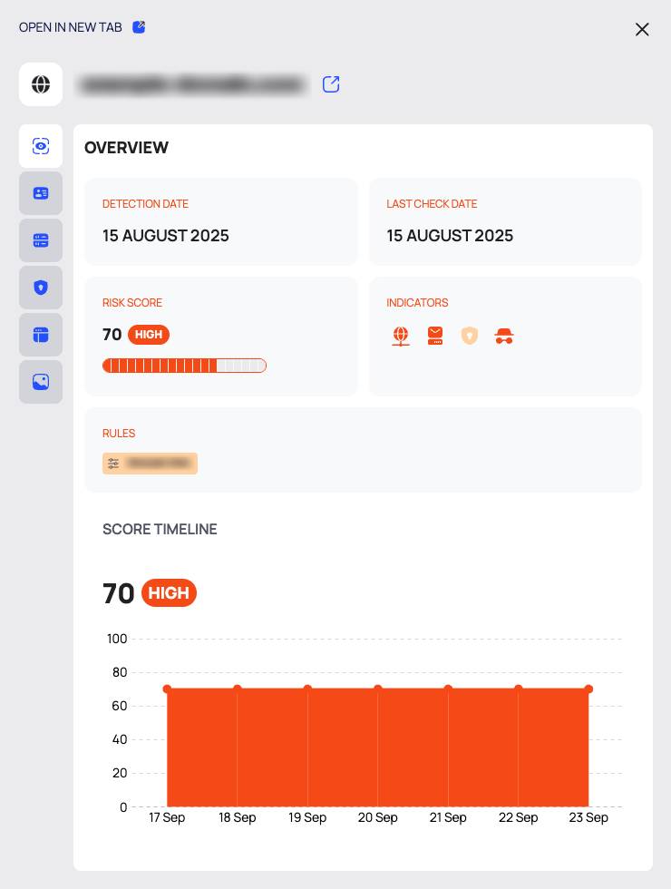The width and height of the screenshot is (671, 889).
Task: Open the external link next to domain name
Action: pyautogui.click(x=331, y=84)
